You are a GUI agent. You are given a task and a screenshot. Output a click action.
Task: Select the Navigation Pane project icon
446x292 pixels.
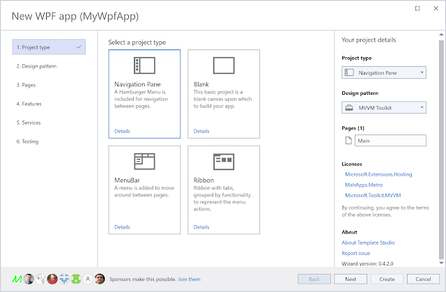click(144, 66)
